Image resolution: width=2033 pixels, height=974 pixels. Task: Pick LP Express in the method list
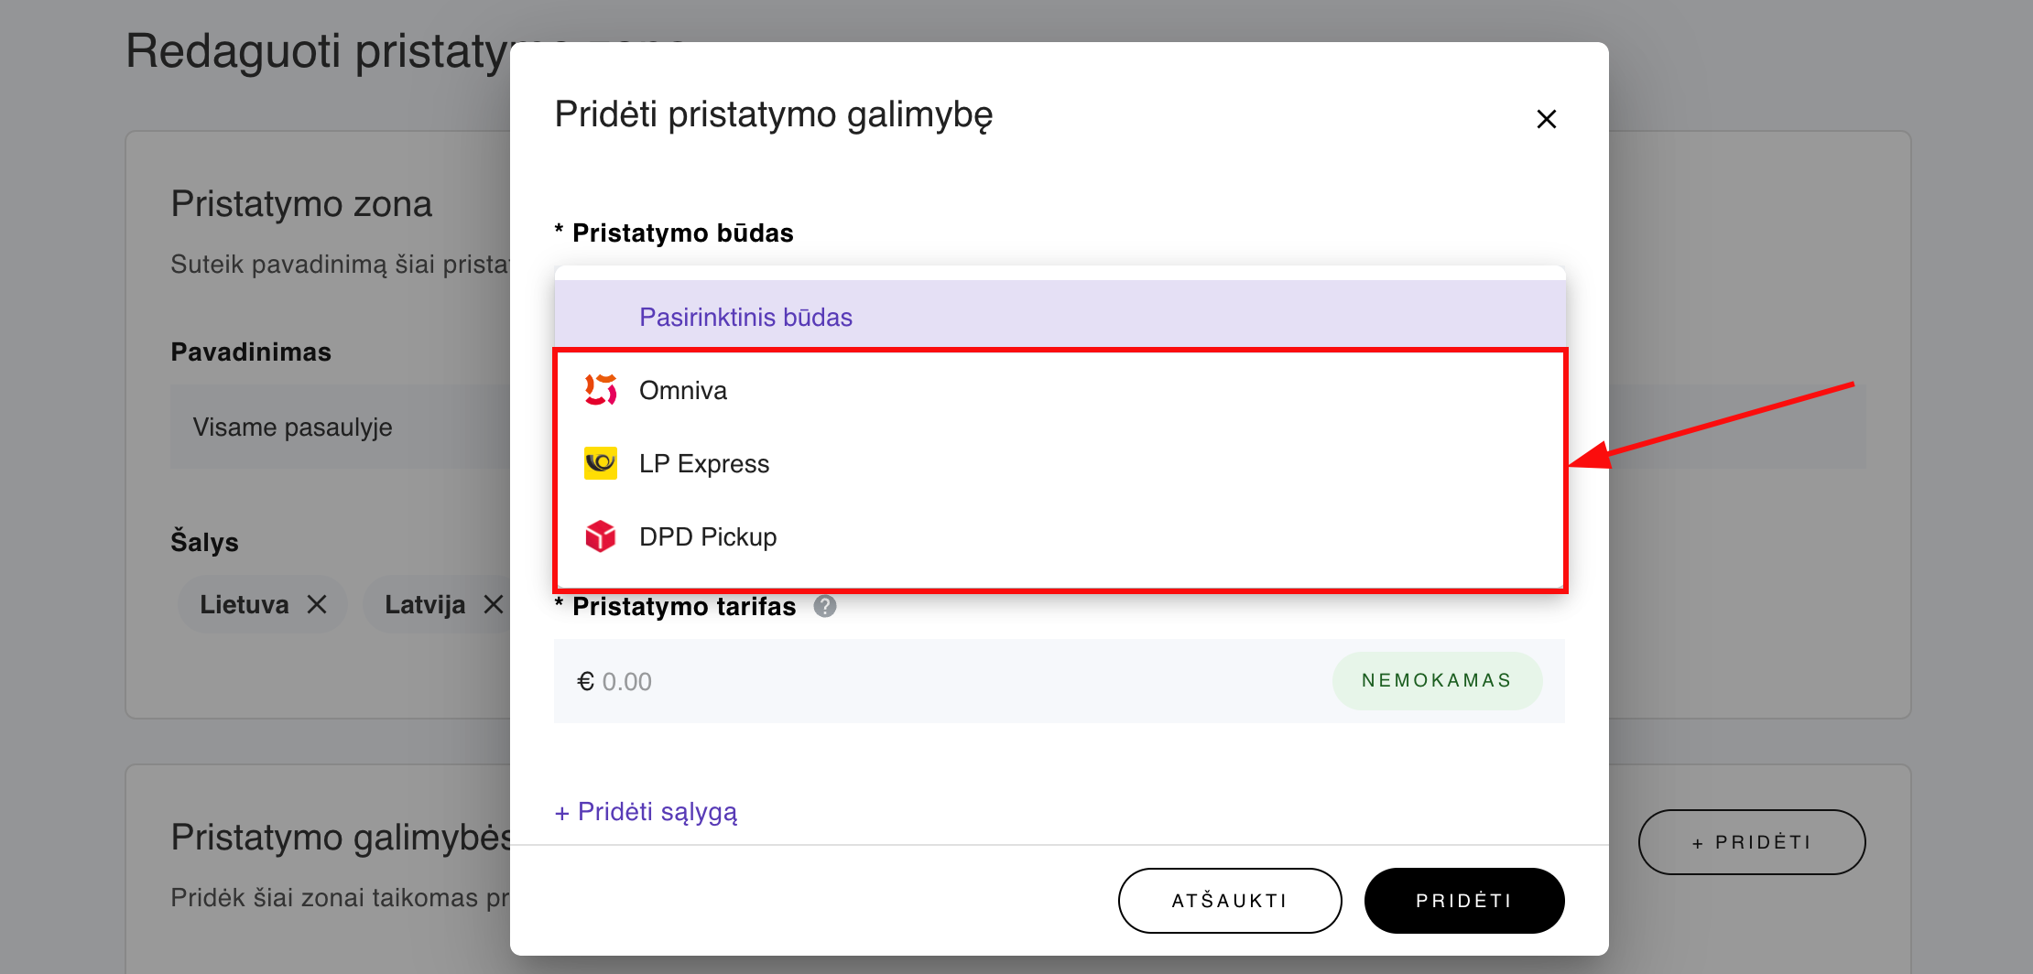tap(705, 462)
